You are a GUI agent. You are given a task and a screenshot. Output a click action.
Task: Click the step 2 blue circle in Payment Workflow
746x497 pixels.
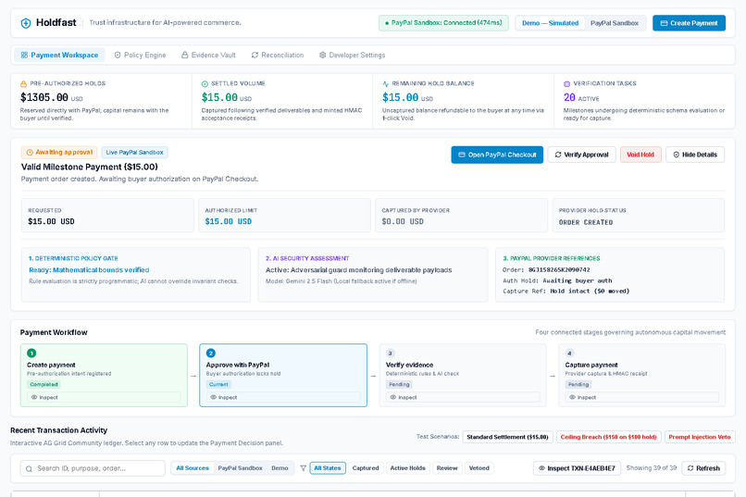point(211,353)
